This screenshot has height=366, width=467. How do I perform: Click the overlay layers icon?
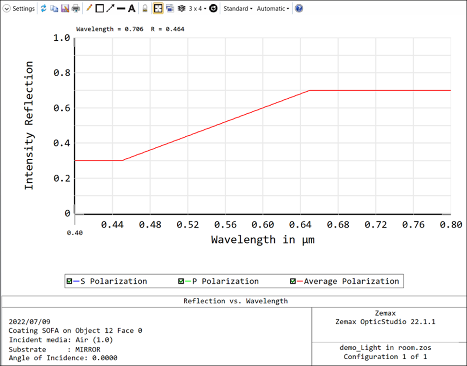[x=182, y=8]
